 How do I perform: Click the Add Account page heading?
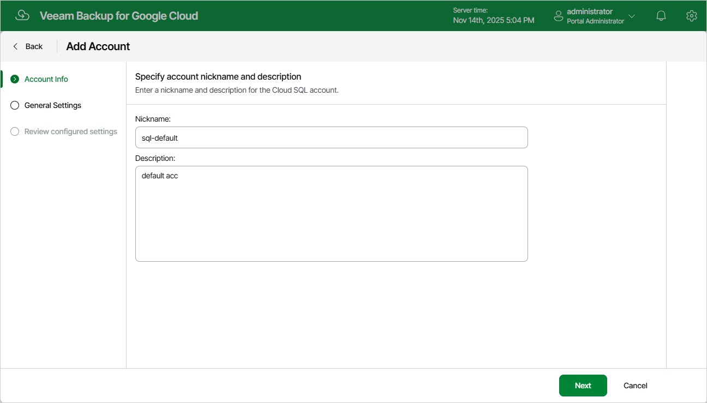coord(98,46)
